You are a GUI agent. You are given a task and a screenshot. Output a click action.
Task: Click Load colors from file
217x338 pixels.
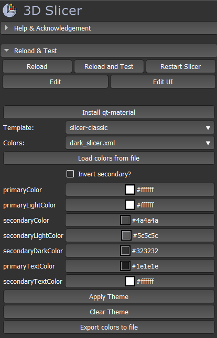pos(109,158)
